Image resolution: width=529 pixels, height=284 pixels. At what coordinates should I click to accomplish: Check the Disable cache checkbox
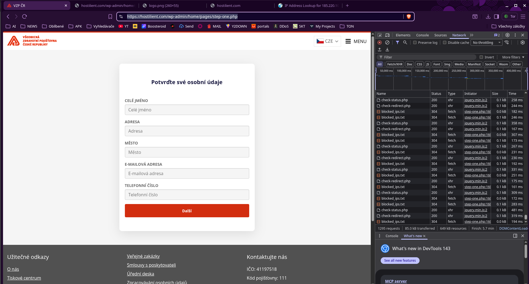pos(445,42)
